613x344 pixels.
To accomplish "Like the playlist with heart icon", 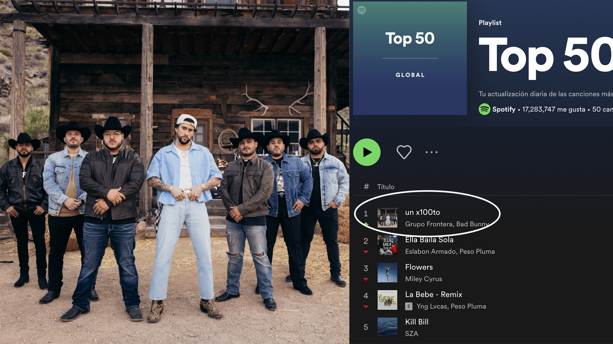I will coord(404,152).
